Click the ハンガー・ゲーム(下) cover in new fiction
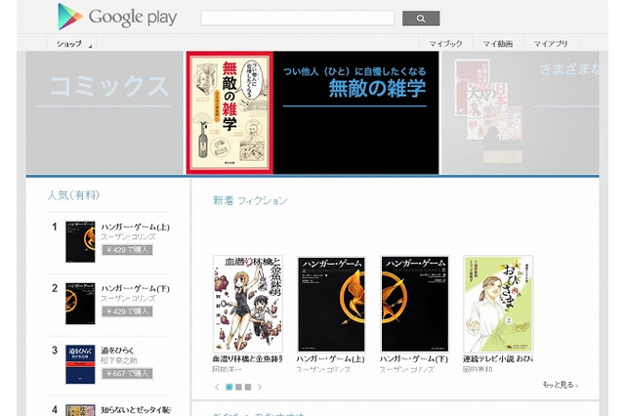The height and width of the screenshot is (416, 625). coord(414,304)
